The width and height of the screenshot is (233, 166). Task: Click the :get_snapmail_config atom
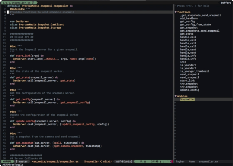pyautogui.click(x=75, y=102)
